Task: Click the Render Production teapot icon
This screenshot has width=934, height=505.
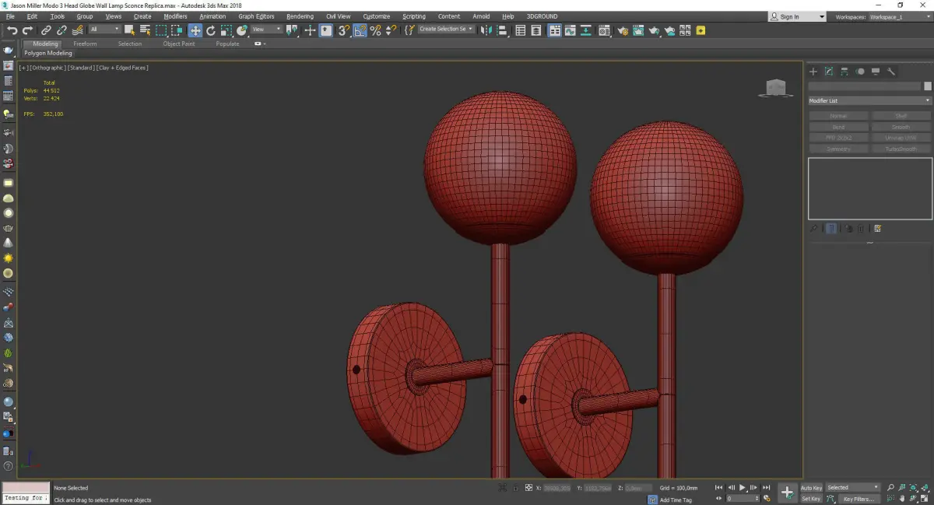Action: click(x=654, y=30)
